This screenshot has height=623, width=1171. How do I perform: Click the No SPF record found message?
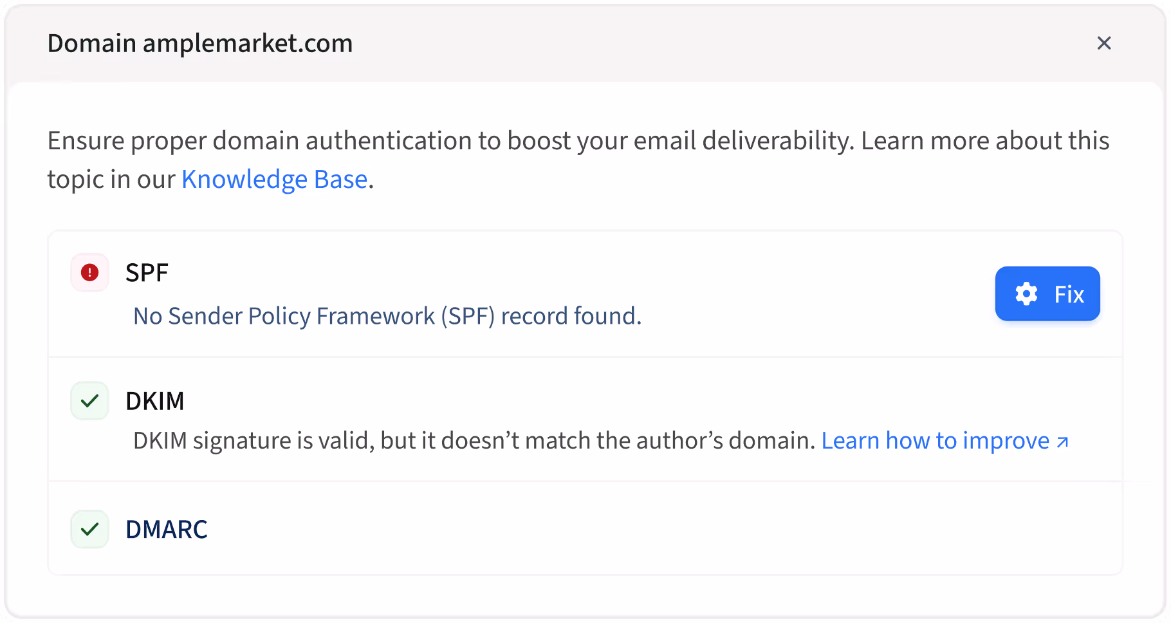pos(387,316)
